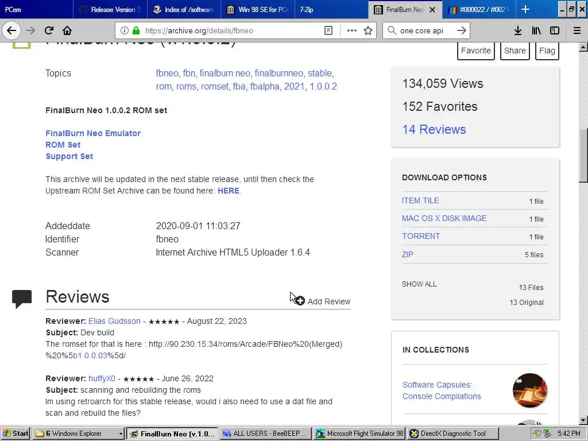
Task: Click the vertical scrollbar thumb
Action: [583, 155]
